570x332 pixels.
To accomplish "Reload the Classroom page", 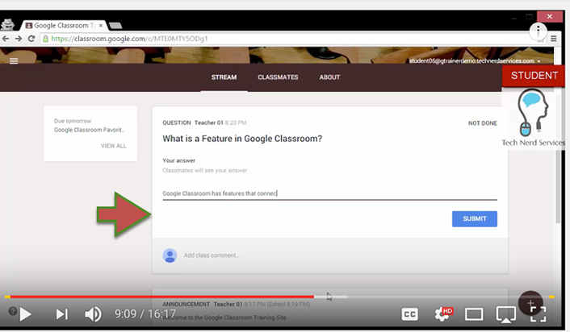I will click(31, 39).
